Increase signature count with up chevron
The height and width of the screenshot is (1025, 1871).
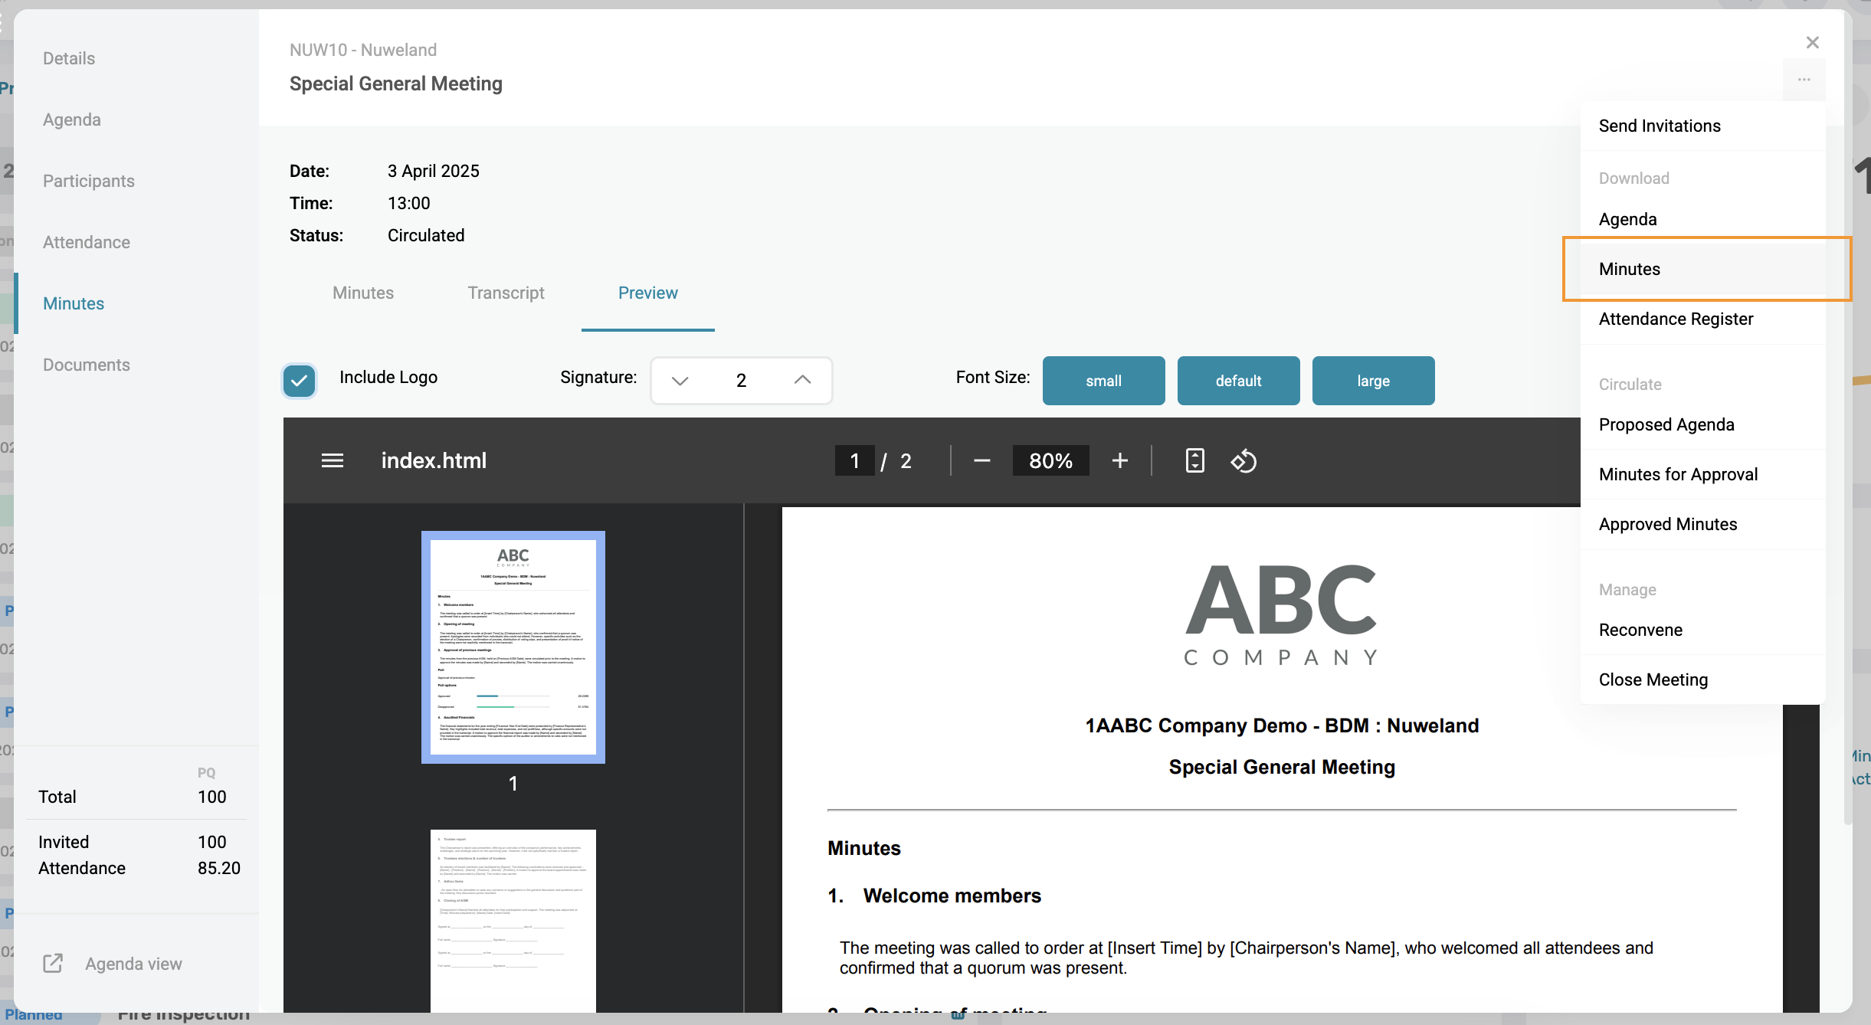(802, 380)
